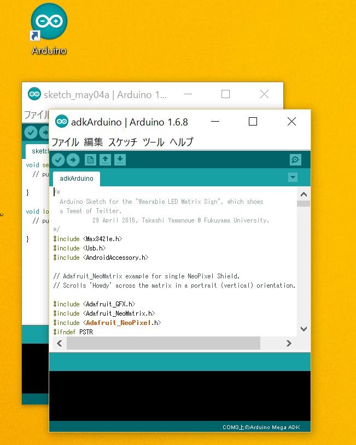The image size is (356, 445).
Task: Open the ヘルプ menu
Action: pyautogui.click(x=182, y=142)
